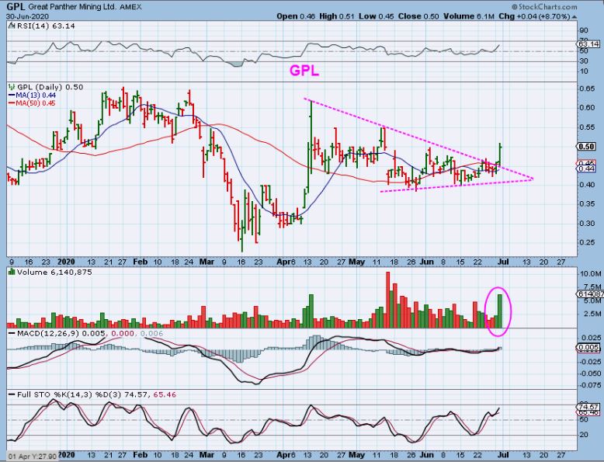This screenshot has height=462, width=604.
Task: Click the Low 0.45 value
Action: [x=377, y=16]
